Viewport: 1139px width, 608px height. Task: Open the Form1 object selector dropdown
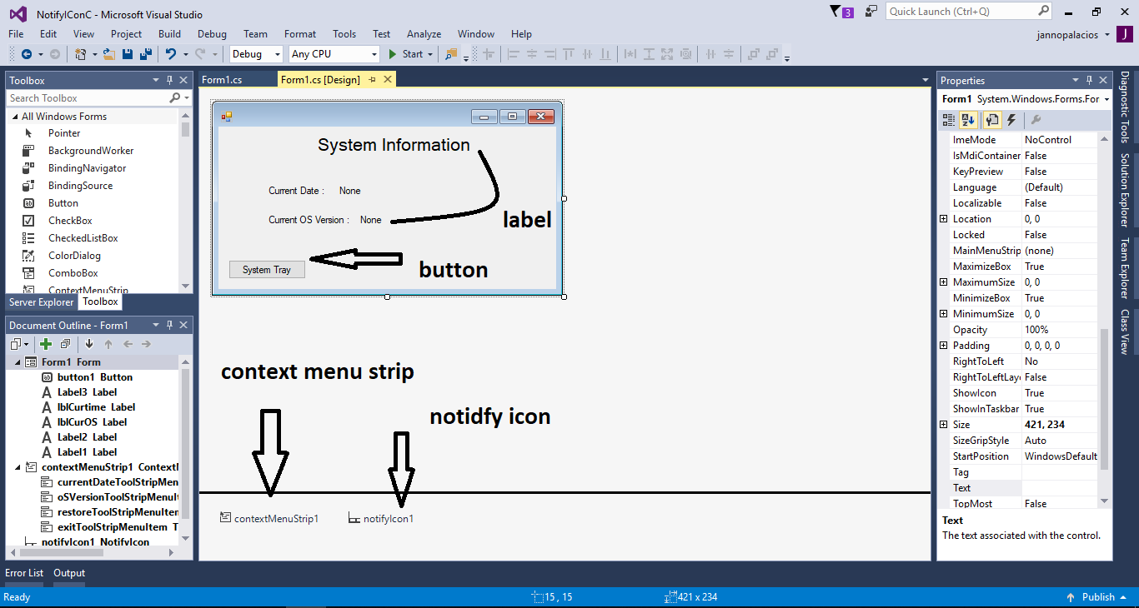click(x=1106, y=99)
